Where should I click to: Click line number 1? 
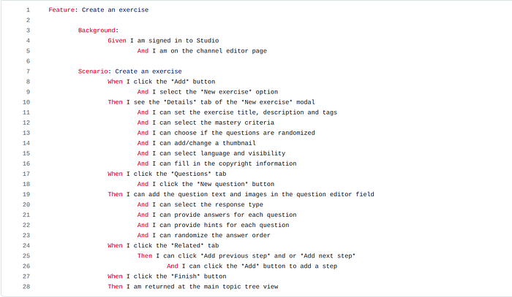[x=28, y=9]
